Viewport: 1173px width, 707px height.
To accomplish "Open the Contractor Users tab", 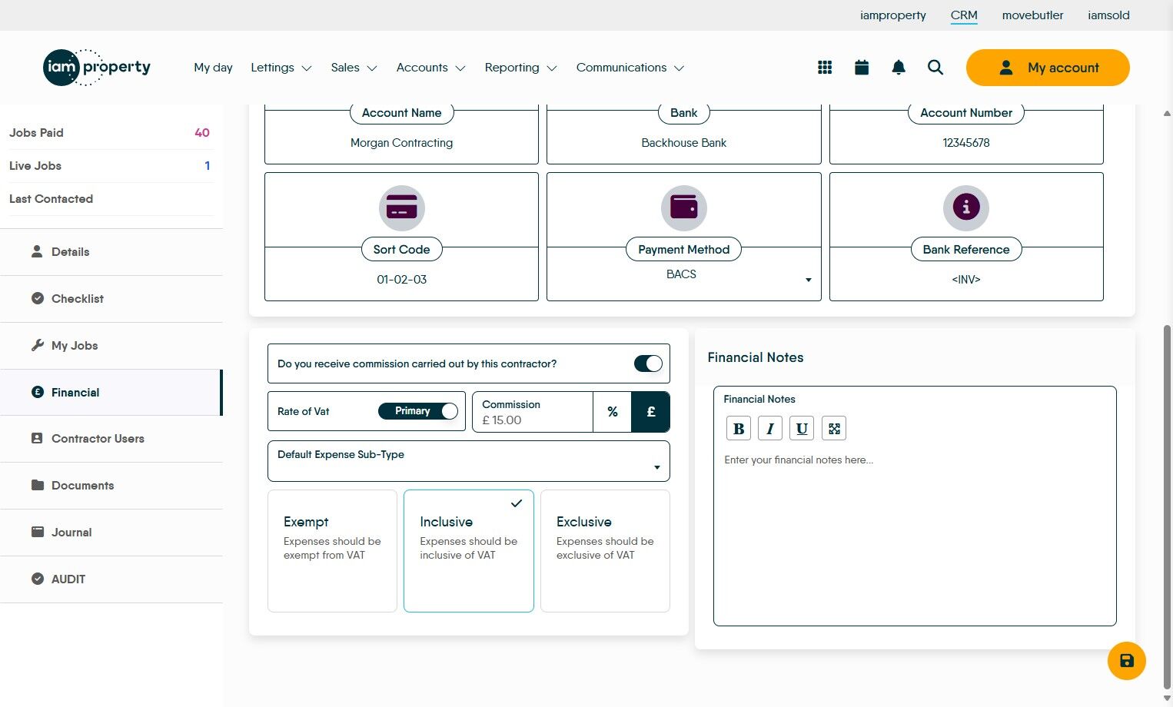I will (111, 439).
